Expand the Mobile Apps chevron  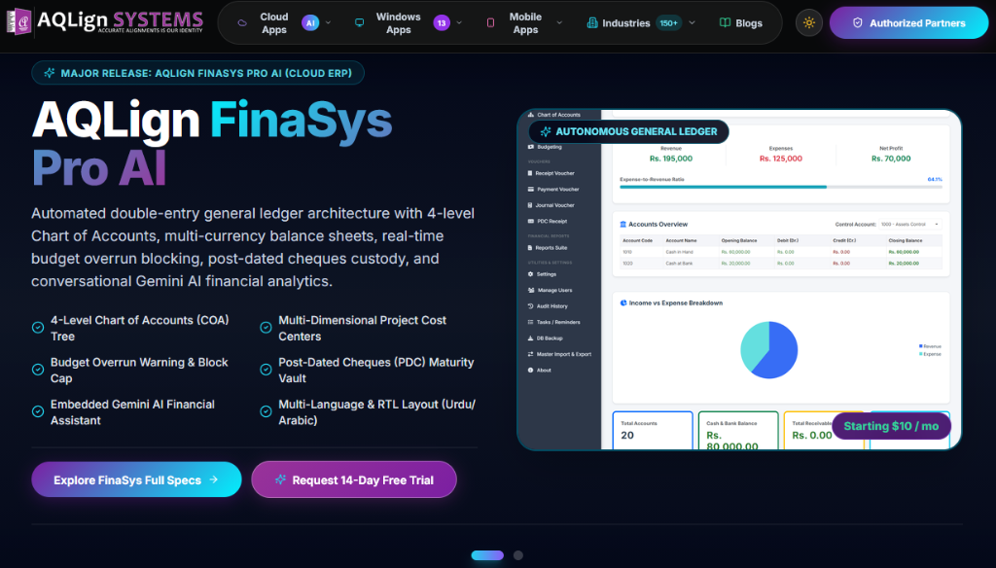pos(559,23)
